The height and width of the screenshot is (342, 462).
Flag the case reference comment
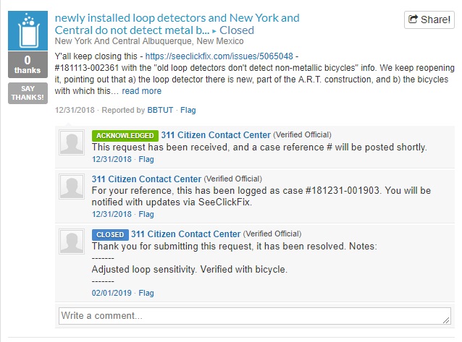146,214
